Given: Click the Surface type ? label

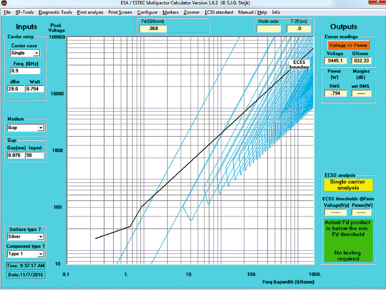Looking at the screenshot, I should pos(25,229).
